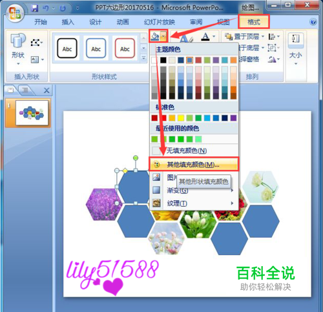Apply the blue outline Abc style

(x=96, y=48)
